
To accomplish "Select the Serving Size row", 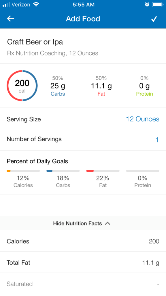I will click(x=83, y=119).
